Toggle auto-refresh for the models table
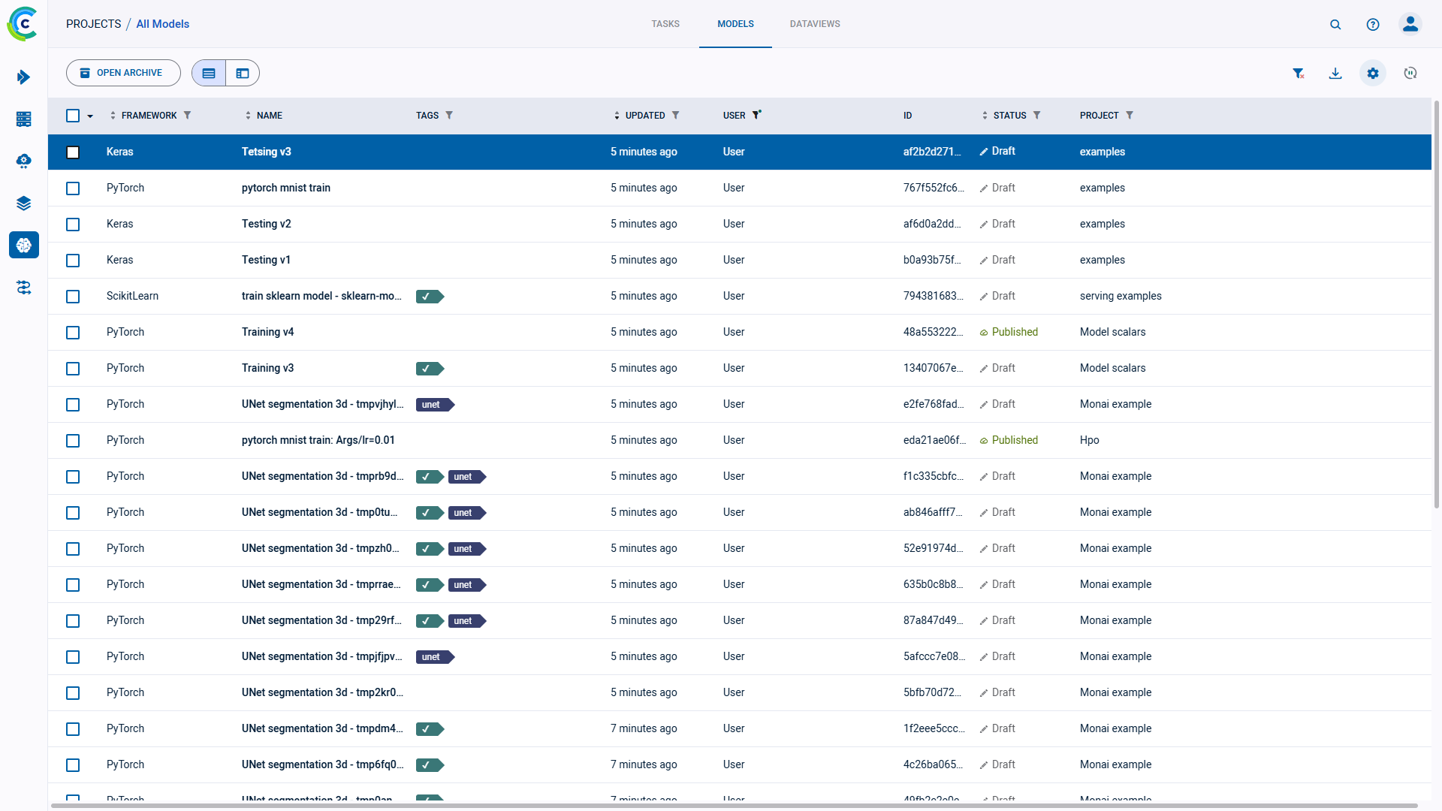The height and width of the screenshot is (811, 1442). (1410, 73)
